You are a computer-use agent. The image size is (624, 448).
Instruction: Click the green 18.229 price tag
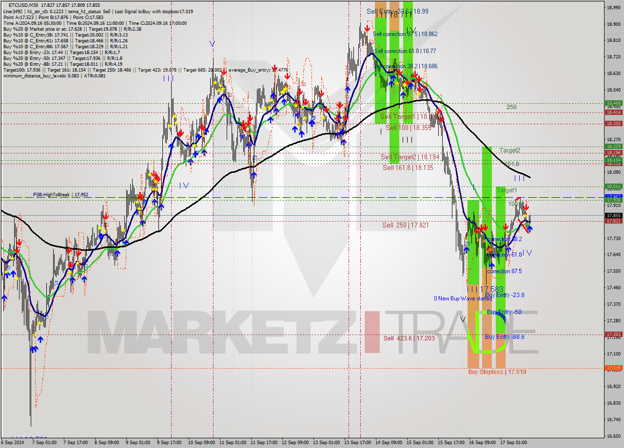coord(613,147)
